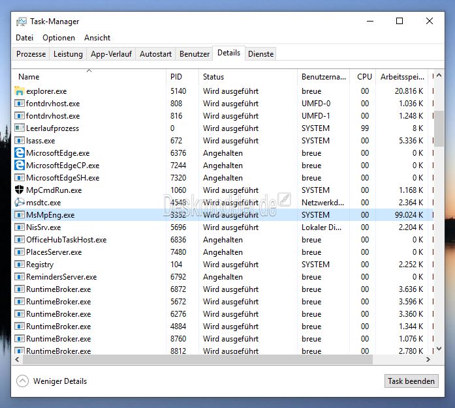
Task: Click the Registry process name
Action: tap(40, 265)
